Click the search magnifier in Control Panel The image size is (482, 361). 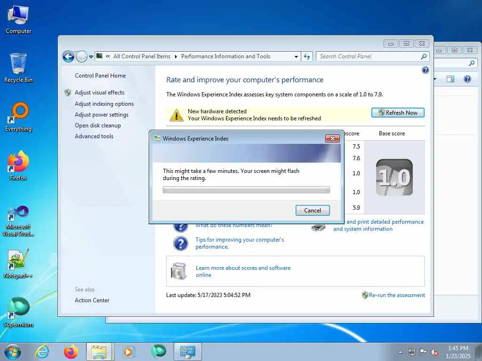click(424, 56)
